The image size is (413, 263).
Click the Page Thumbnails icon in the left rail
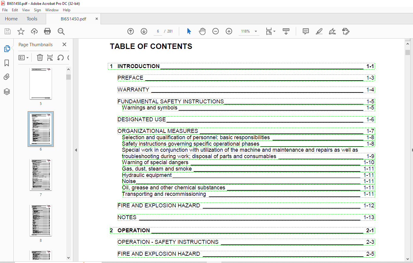click(x=7, y=49)
